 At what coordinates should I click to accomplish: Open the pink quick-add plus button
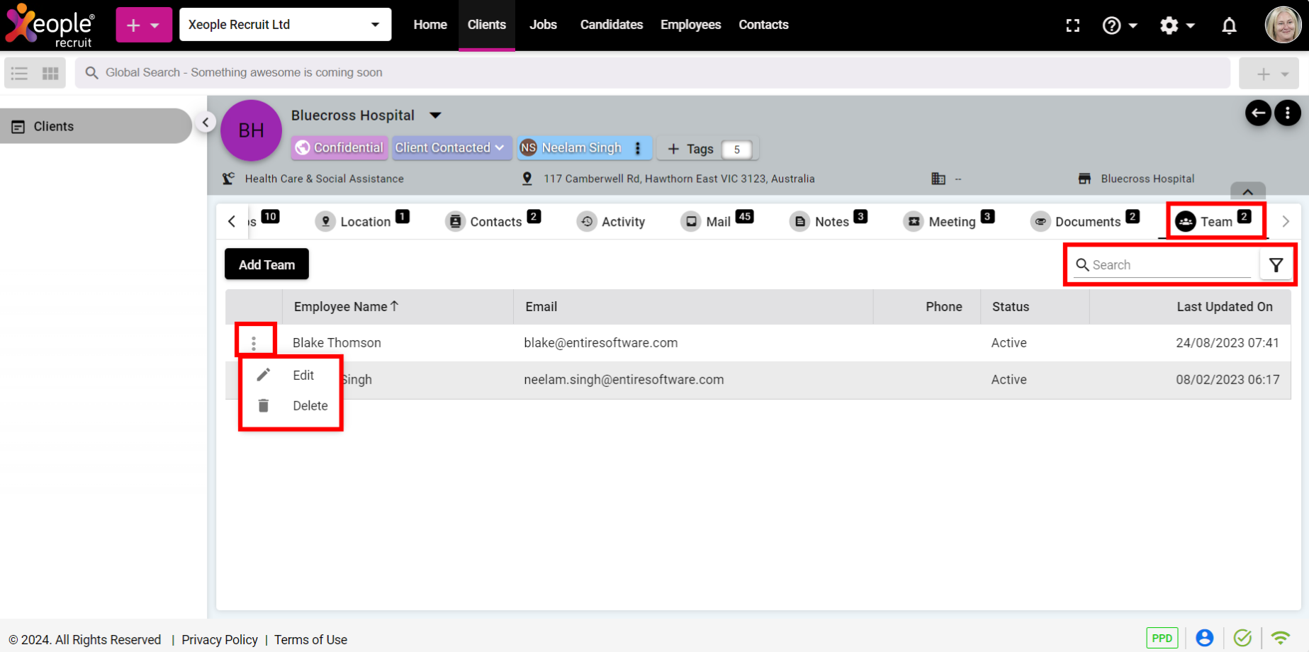[144, 25]
